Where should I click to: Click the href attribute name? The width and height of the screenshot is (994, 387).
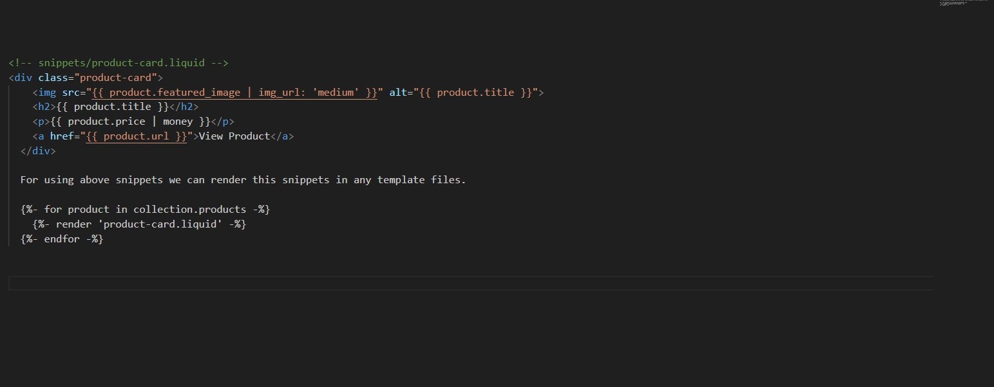tap(62, 136)
